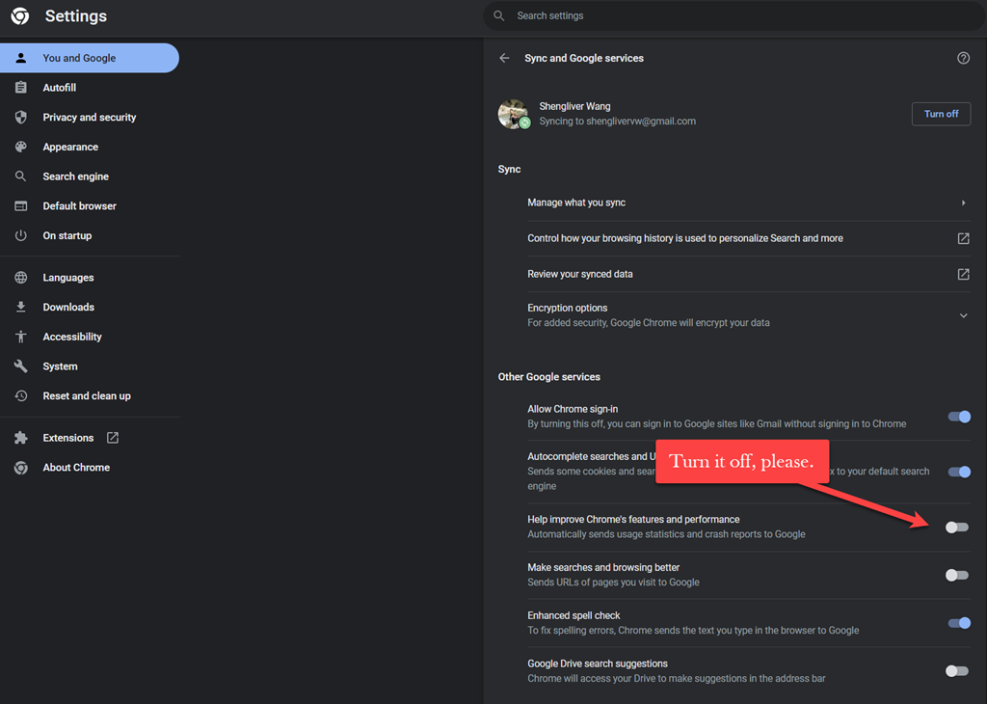Open Manage what you sync submenu arrow
Image resolution: width=987 pixels, height=704 pixels.
[963, 203]
